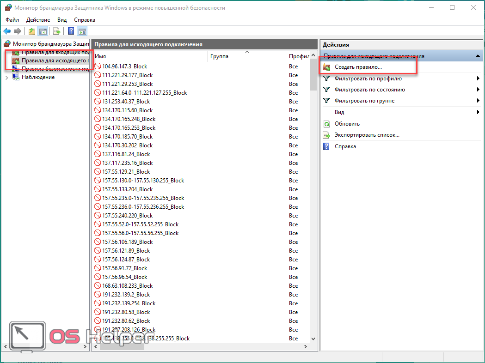Expand the Наблюдение tree node
The image size is (485, 363).
[6, 77]
